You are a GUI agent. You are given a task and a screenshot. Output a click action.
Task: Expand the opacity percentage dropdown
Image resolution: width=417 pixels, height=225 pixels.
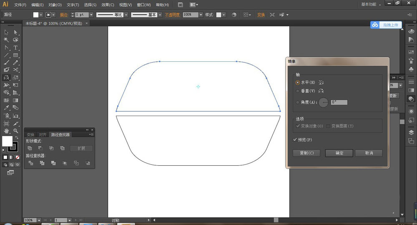pos(201,15)
